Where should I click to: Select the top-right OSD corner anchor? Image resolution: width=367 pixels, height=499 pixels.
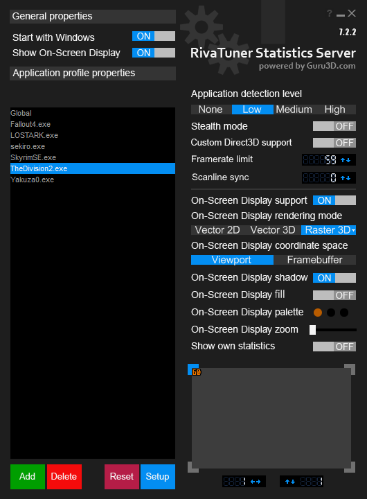pos(350,369)
